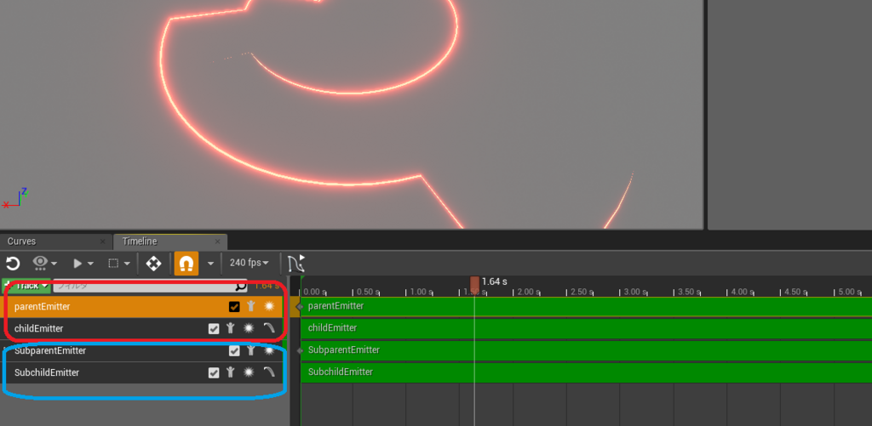Click the 0.50 s mark on time ruler

[x=367, y=292]
